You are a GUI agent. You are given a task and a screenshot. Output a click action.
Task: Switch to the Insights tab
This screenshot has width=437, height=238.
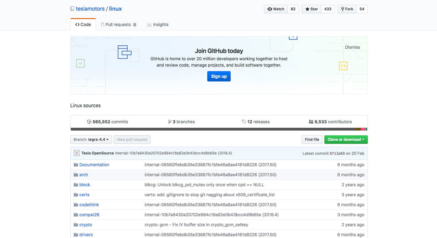pyautogui.click(x=158, y=25)
